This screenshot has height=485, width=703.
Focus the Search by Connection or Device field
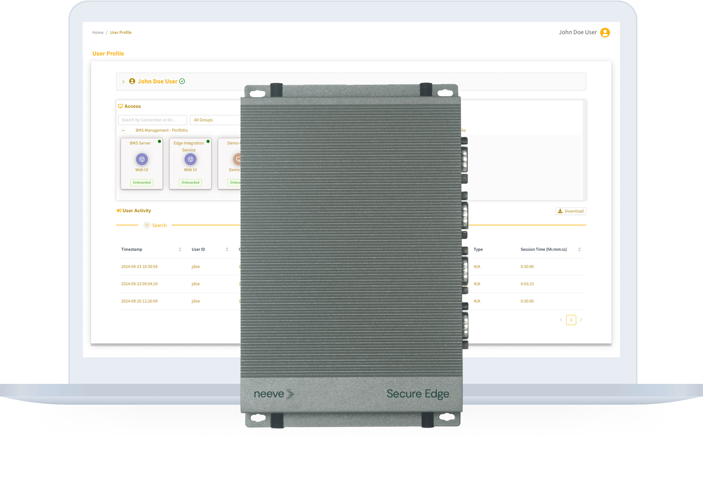(x=152, y=120)
